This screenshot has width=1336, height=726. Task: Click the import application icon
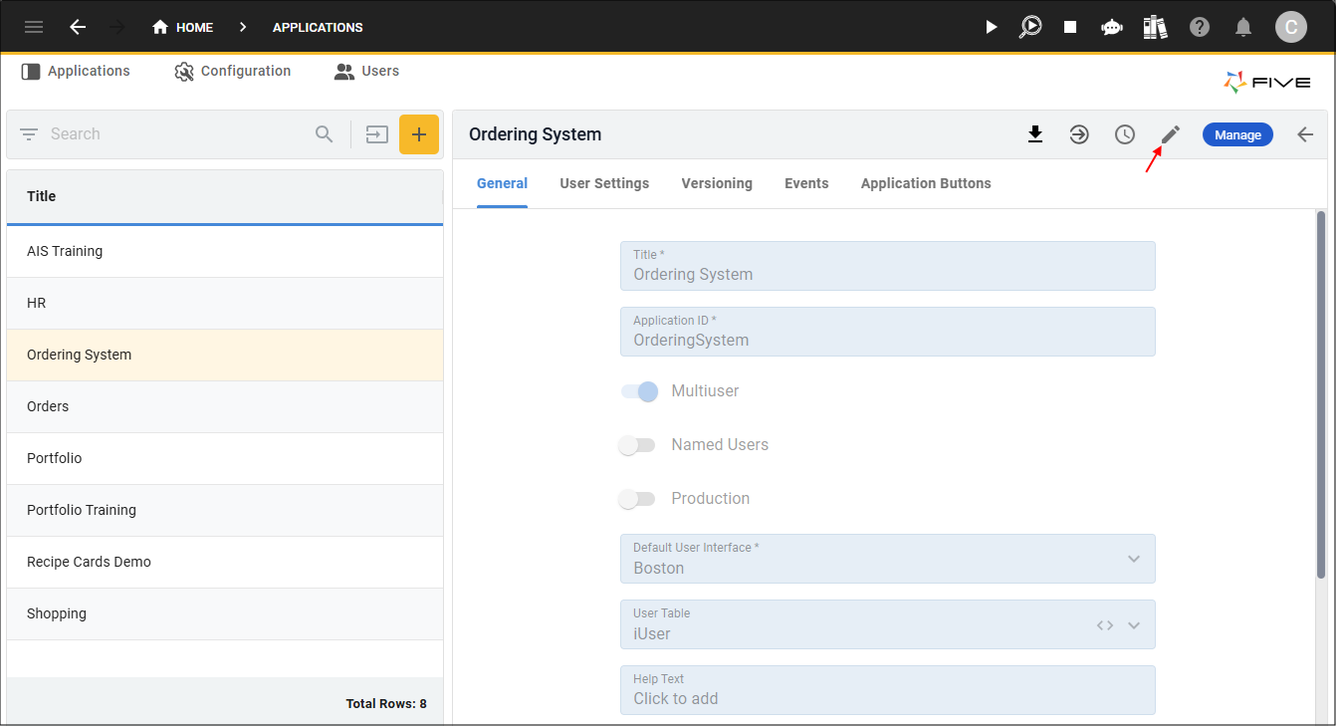(x=377, y=134)
